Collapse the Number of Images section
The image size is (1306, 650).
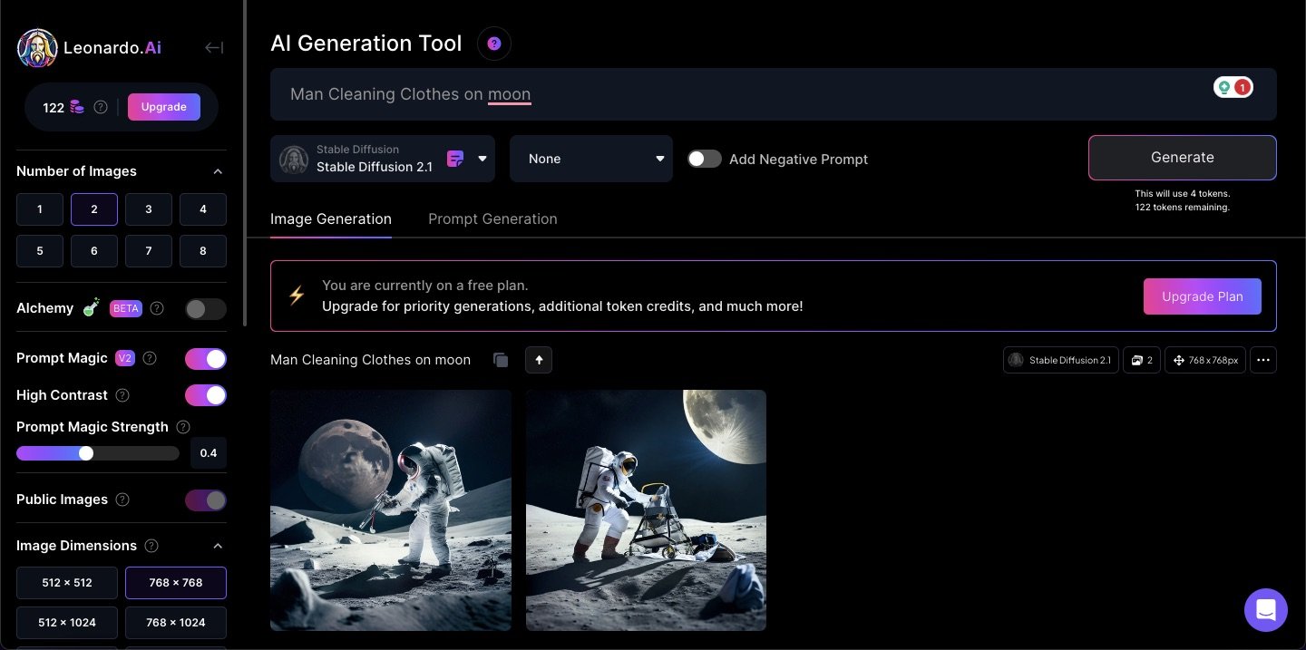pos(218,171)
